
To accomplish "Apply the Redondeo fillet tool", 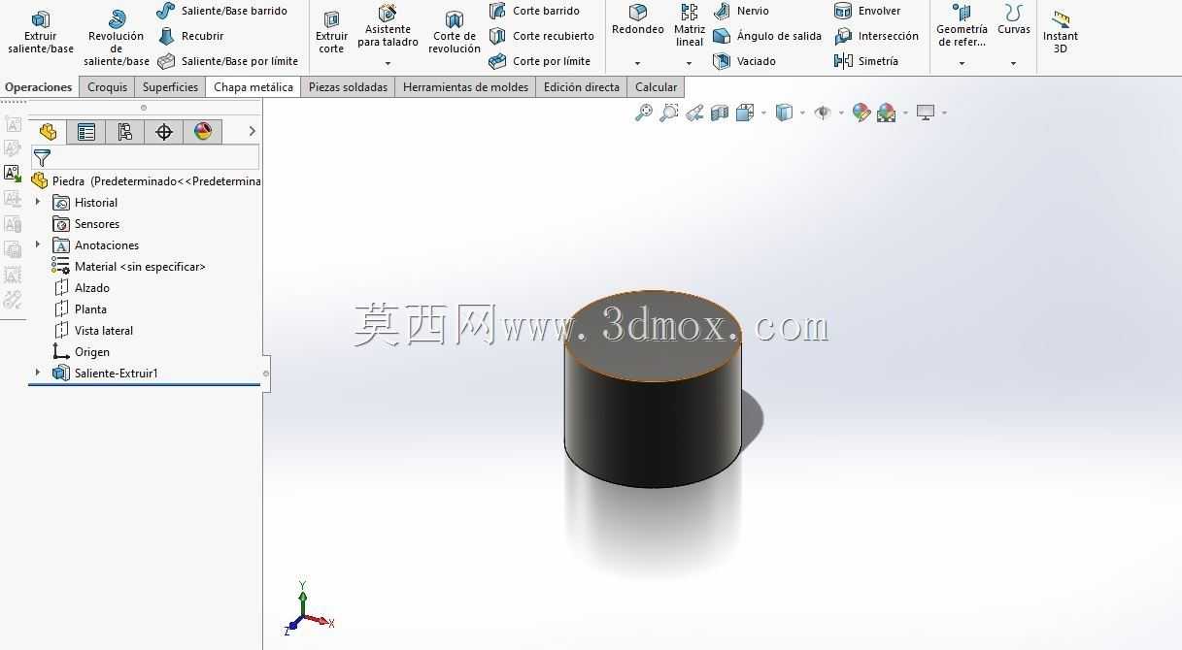I will point(638,20).
